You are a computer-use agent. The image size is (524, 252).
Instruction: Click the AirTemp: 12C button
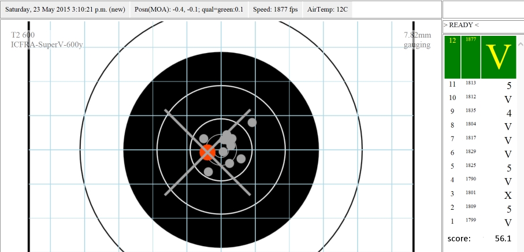[327, 9]
